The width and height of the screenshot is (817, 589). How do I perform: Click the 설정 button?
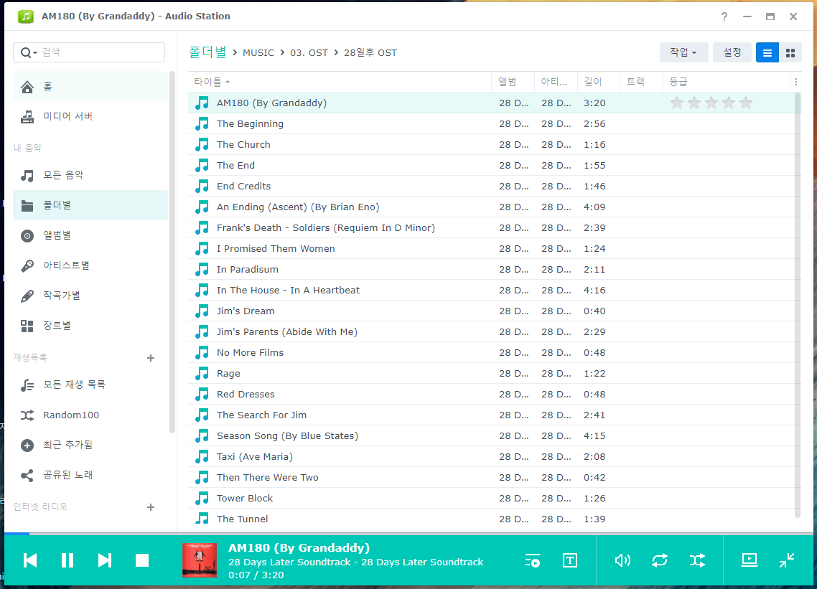coord(732,52)
